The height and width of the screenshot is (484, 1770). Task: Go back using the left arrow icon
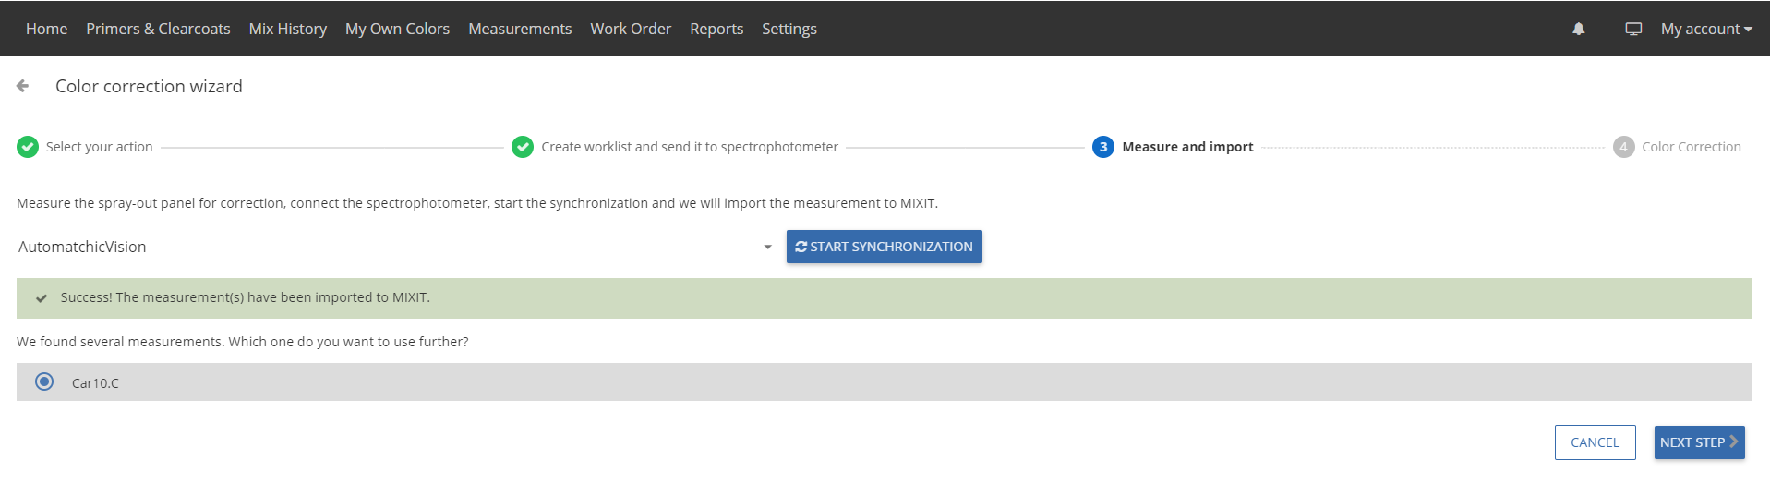pos(23,86)
